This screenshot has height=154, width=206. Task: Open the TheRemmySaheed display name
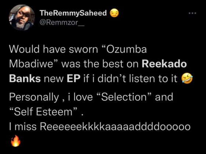(73, 13)
